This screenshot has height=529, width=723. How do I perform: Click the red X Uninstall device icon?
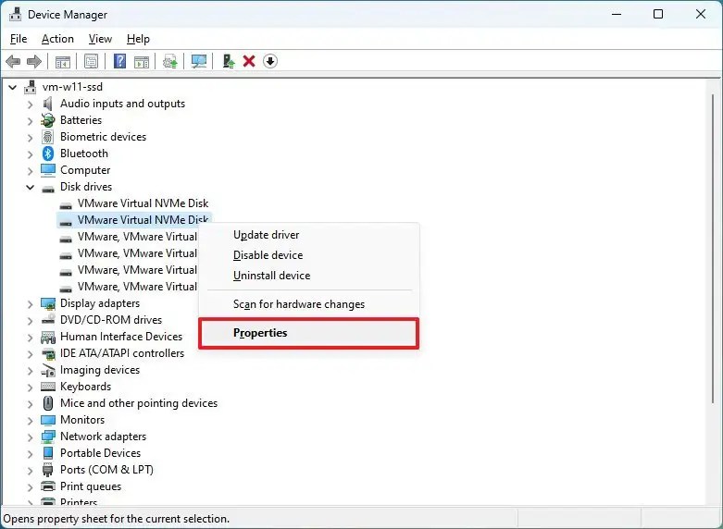[x=249, y=62]
